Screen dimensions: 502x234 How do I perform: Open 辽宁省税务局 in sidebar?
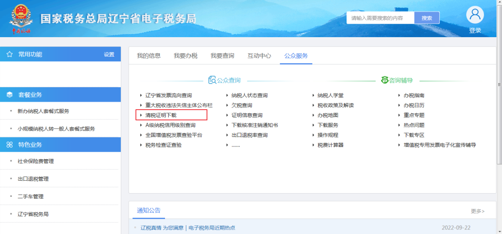[x=33, y=214]
